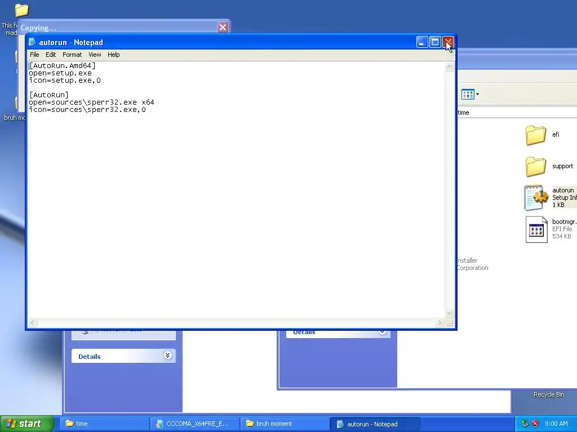Open the Edit menu in Notepad

click(x=51, y=55)
